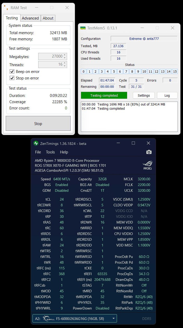Minimize the ZenTimings window

pos(118,143)
